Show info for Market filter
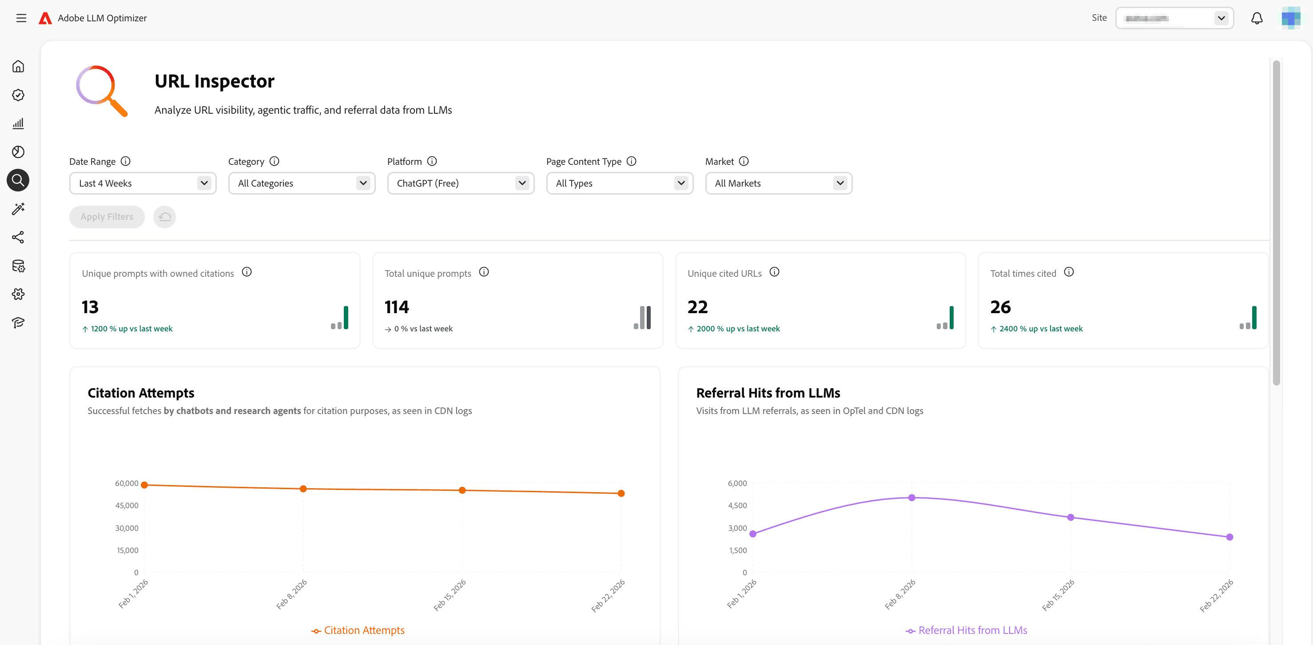The image size is (1313, 645). [744, 162]
